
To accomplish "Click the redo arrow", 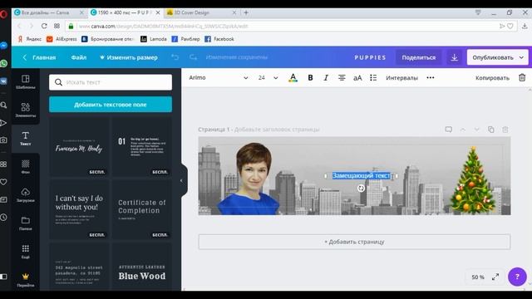I will pos(193,57).
